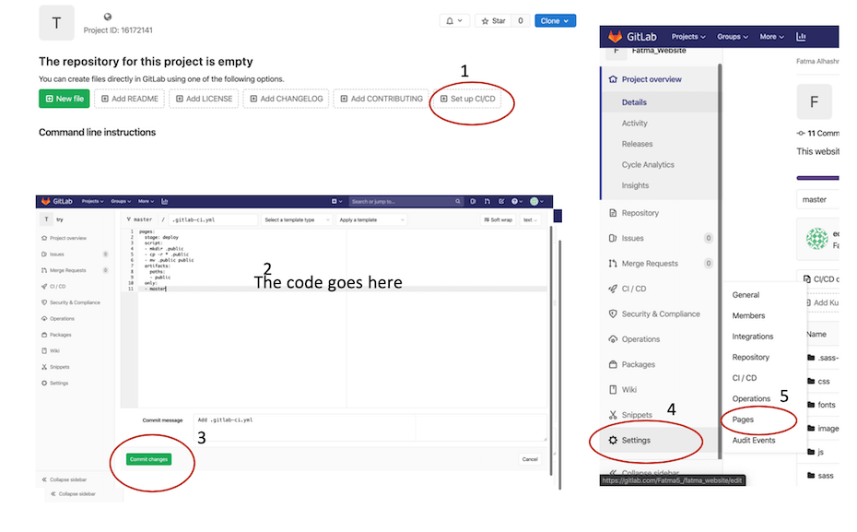
Task: Click Project overview in the file editor sidebar
Action: tap(68, 238)
